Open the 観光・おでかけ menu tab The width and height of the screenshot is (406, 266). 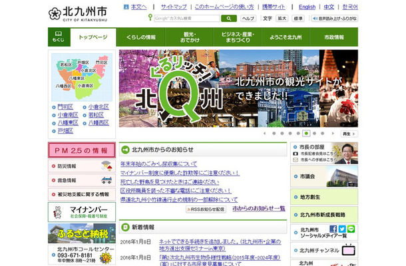pyautogui.click(x=190, y=37)
